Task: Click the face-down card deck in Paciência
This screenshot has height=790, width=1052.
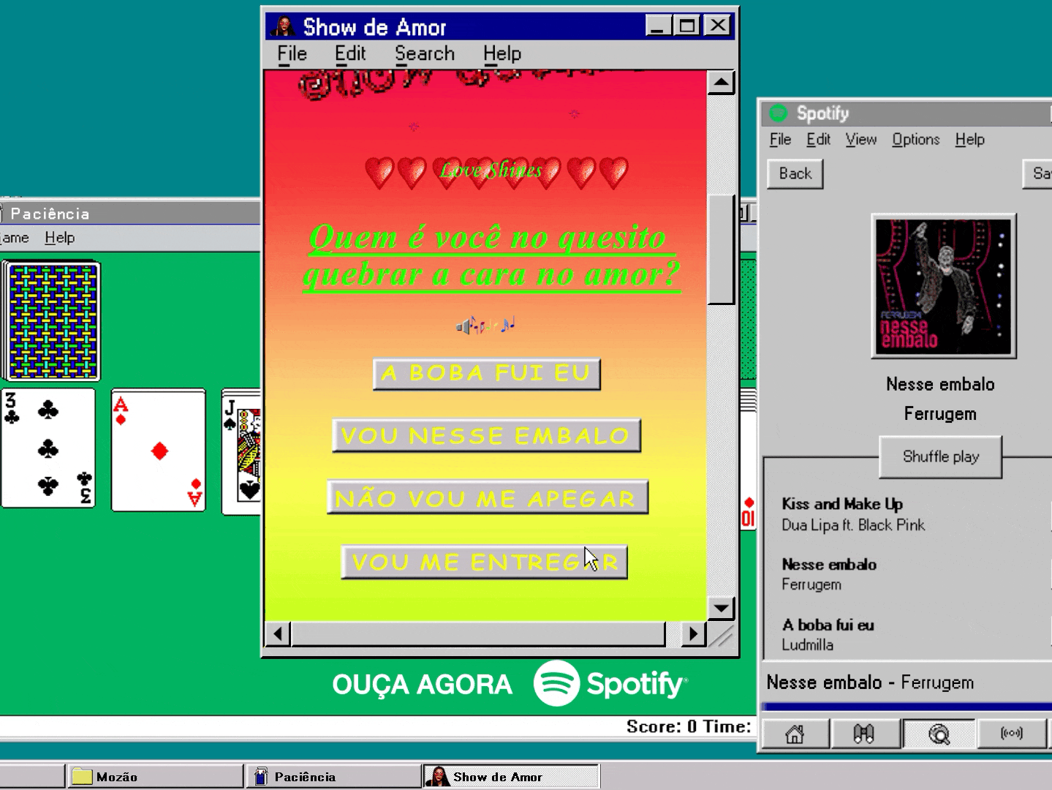Action: coord(52,321)
